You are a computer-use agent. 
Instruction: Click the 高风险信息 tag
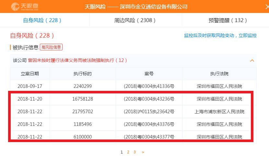[x=51, y=47]
